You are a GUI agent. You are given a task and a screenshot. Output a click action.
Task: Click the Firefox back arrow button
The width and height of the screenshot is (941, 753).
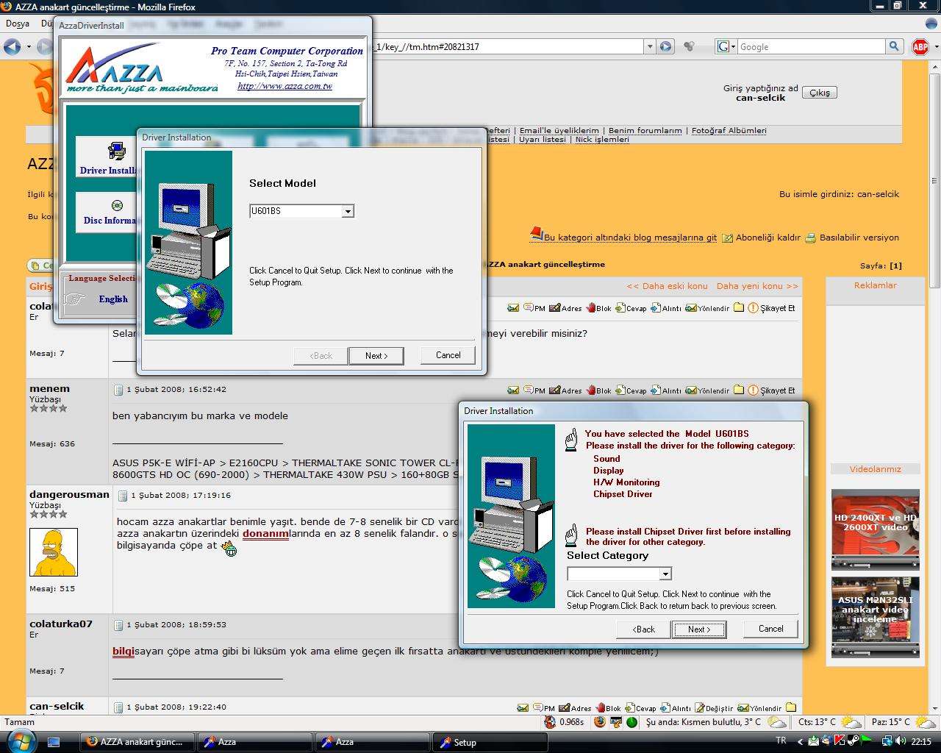point(12,46)
